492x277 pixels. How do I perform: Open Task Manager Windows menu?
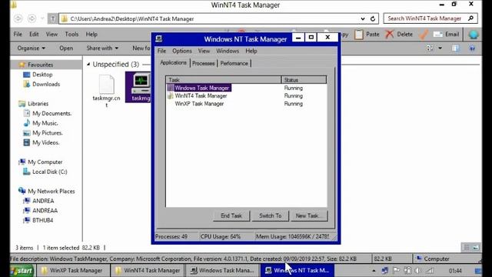coord(228,51)
